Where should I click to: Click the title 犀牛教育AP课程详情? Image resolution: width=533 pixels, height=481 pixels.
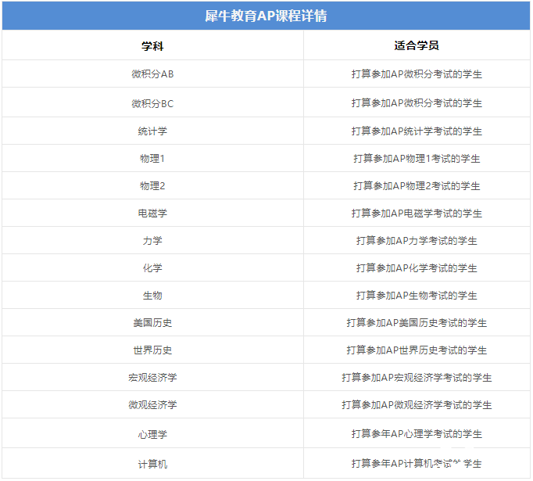pos(266,16)
